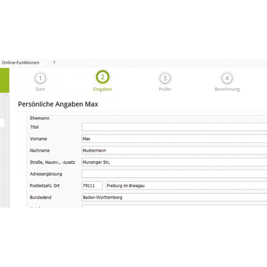
Task: Click into the empty Titel field
Action: click(150, 127)
